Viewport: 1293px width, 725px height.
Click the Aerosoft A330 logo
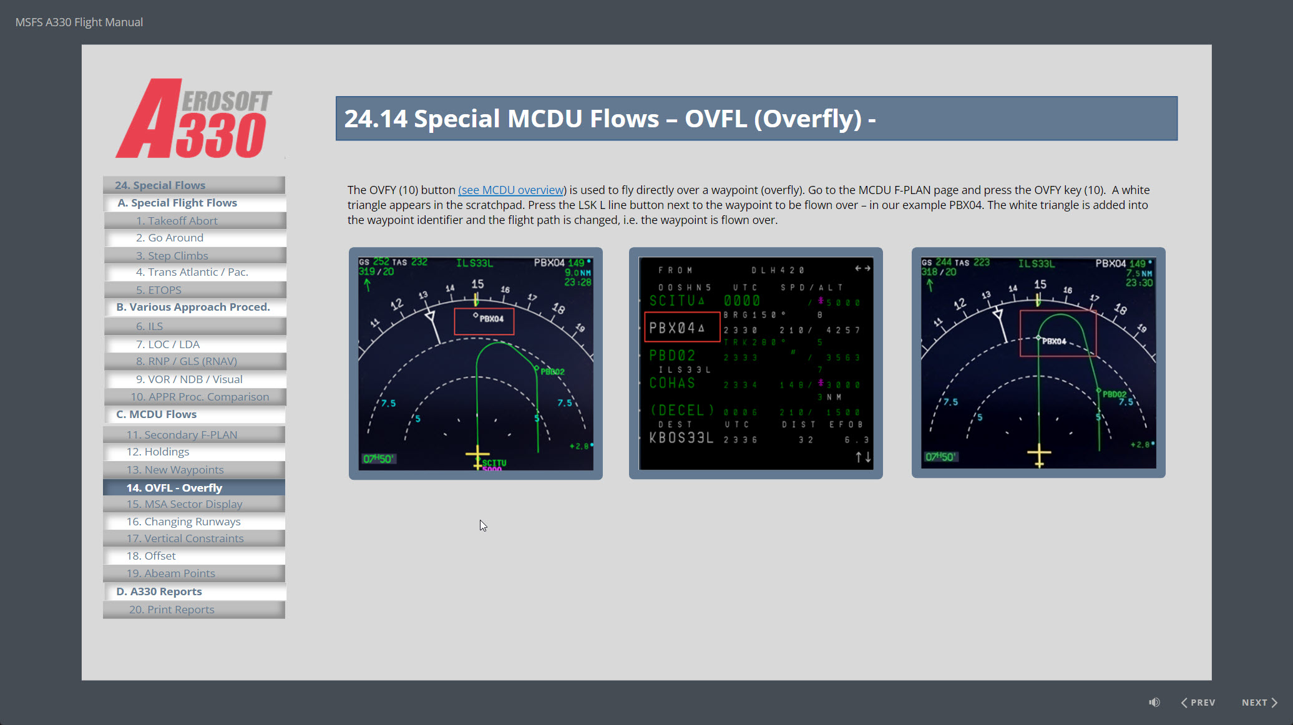(x=193, y=119)
